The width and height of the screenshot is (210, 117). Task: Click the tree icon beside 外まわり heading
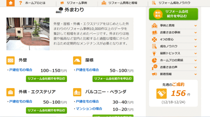coord(60,10)
